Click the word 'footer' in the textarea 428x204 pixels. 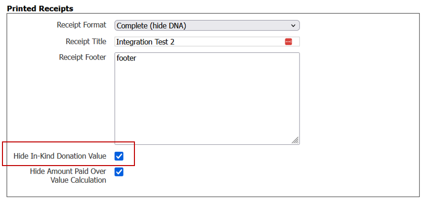click(x=126, y=58)
